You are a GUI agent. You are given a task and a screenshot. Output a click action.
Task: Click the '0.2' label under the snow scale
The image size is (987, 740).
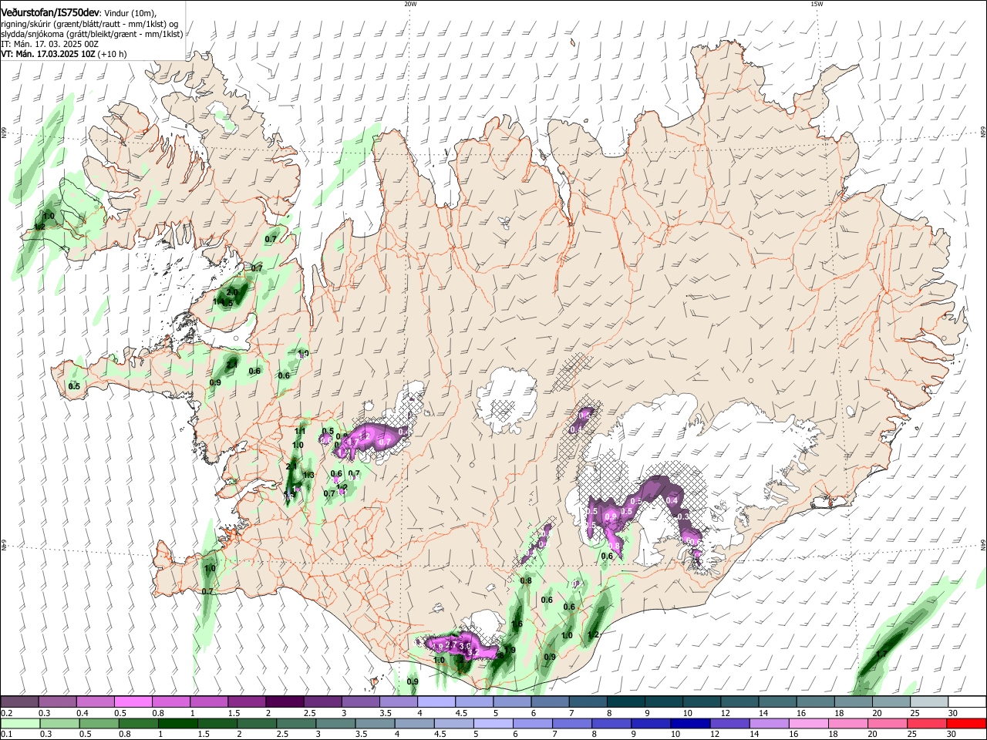(x=6, y=713)
